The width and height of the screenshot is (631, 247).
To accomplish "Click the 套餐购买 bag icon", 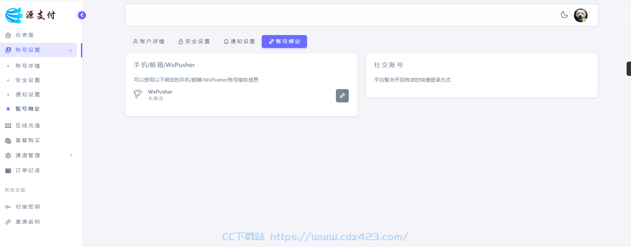I will pyautogui.click(x=8, y=141).
